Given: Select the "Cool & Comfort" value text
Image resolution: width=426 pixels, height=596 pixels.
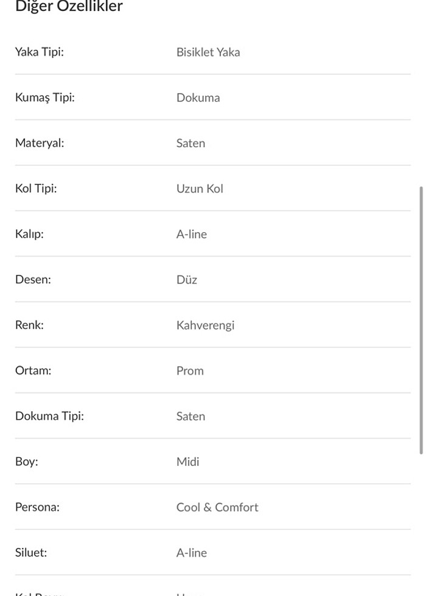Looking at the screenshot, I should pyautogui.click(x=217, y=508).
